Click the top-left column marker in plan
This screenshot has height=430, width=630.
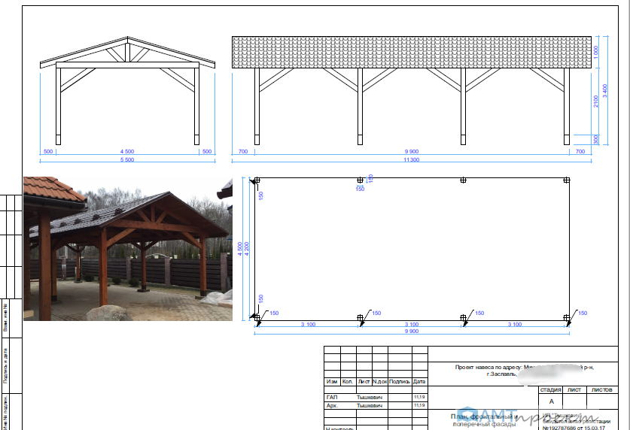pyautogui.click(x=257, y=180)
